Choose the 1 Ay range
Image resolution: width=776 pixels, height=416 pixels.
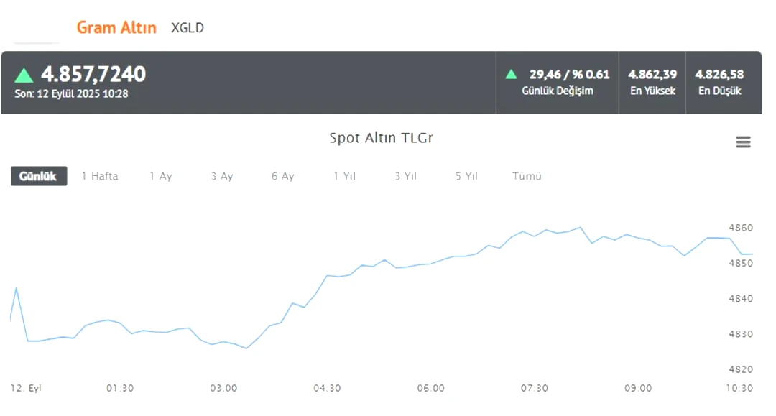click(161, 176)
